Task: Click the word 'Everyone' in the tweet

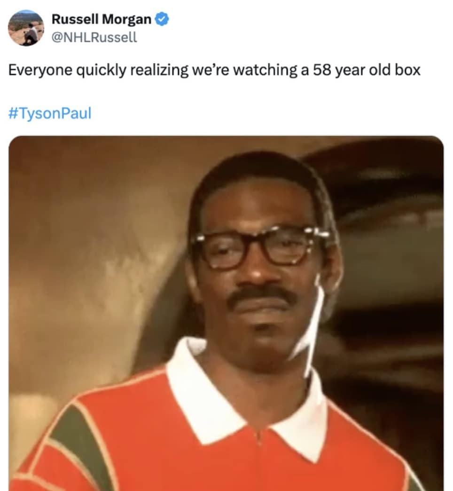Action: (x=40, y=70)
